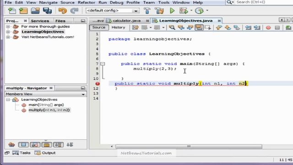Minimize the Projects panel group
Viewport: 293px width, 165px height.
[x=83, y=21]
